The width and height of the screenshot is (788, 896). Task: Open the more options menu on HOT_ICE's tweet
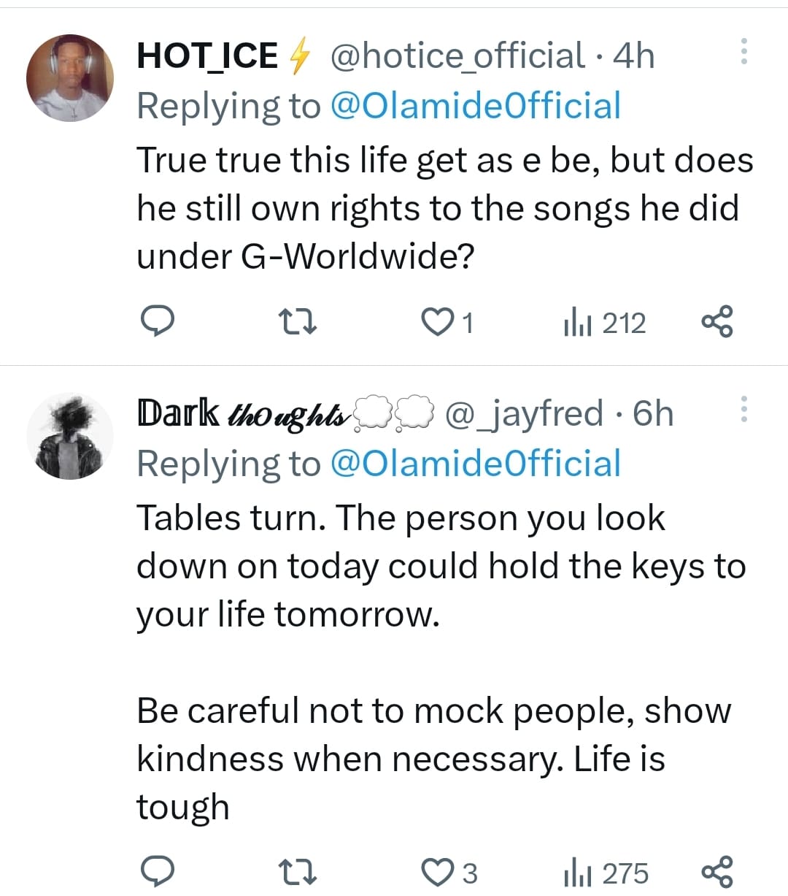[744, 53]
